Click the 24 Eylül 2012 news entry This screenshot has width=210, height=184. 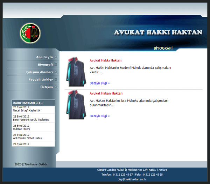point(21,144)
